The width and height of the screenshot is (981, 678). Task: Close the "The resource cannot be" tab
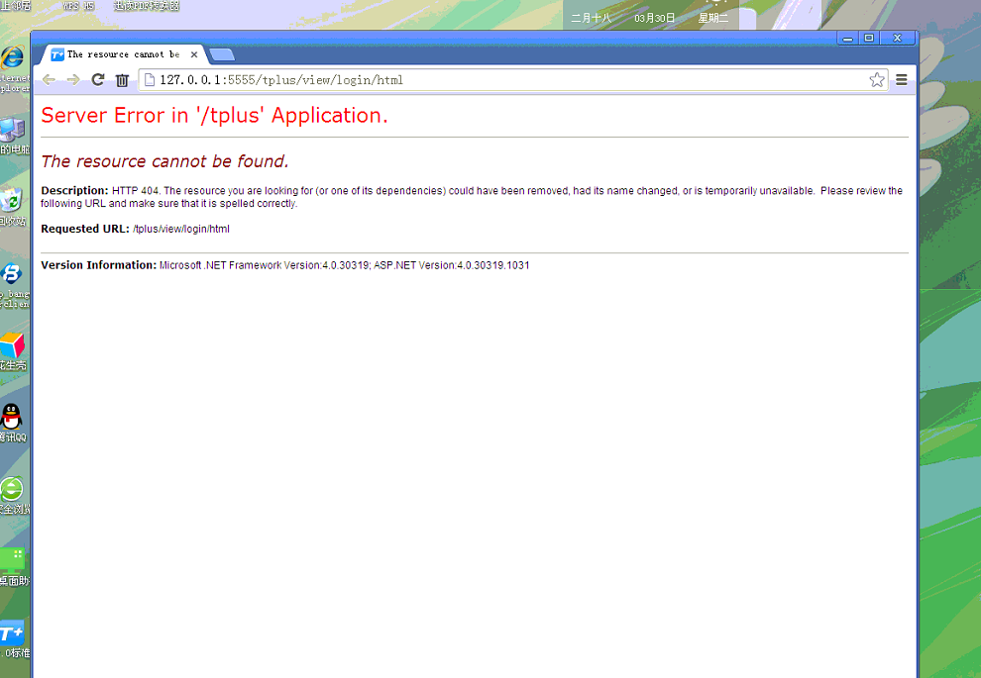click(x=194, y=55)
